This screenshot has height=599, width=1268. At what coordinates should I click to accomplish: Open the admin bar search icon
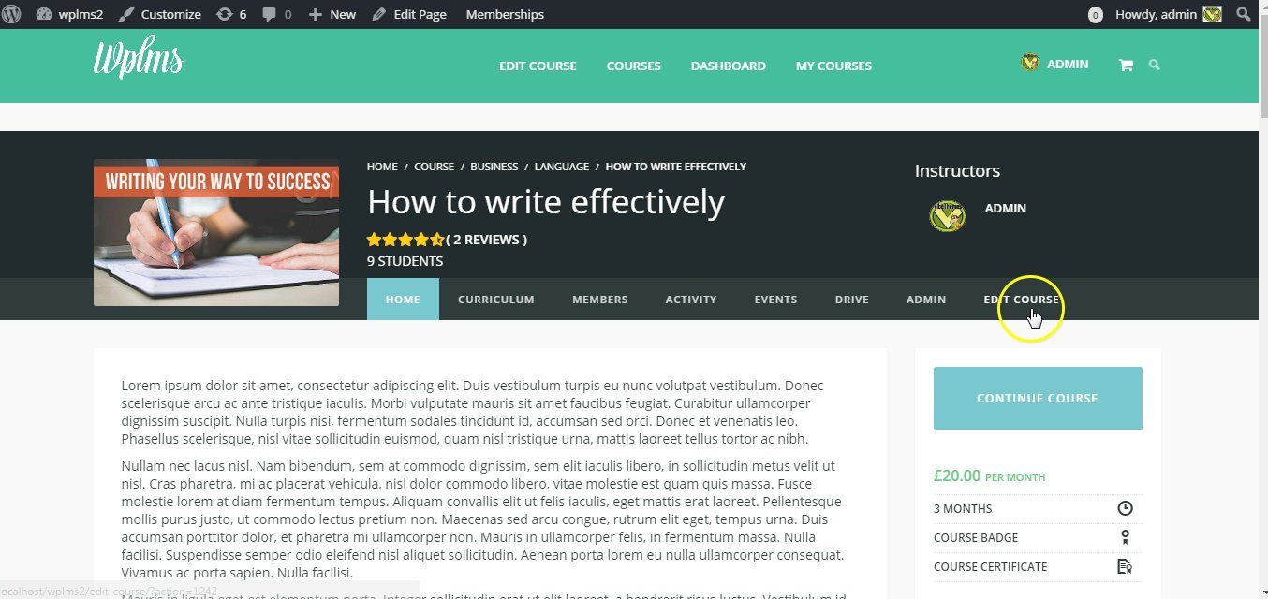1243,14
